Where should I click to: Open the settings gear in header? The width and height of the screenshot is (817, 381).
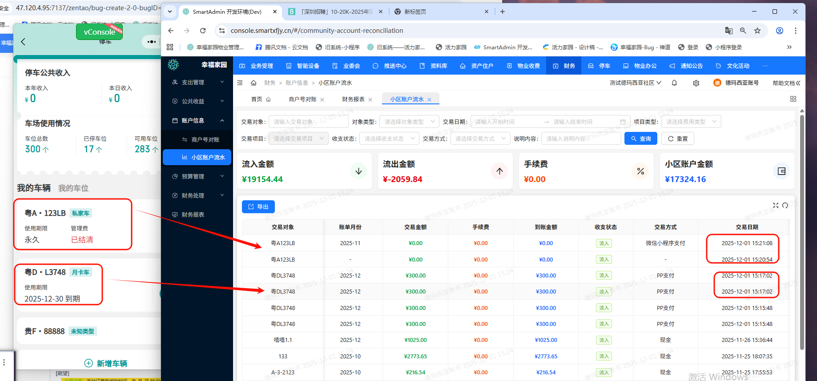click(696, 83)
